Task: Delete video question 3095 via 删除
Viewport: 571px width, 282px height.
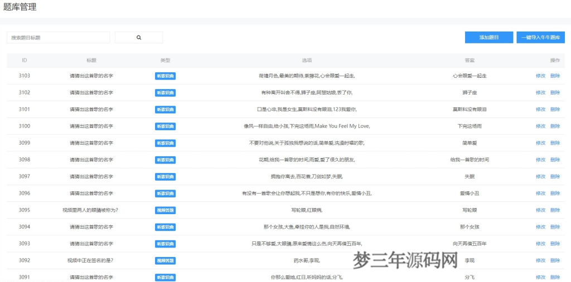Action: pyautogui.click(x=555, y=210)
